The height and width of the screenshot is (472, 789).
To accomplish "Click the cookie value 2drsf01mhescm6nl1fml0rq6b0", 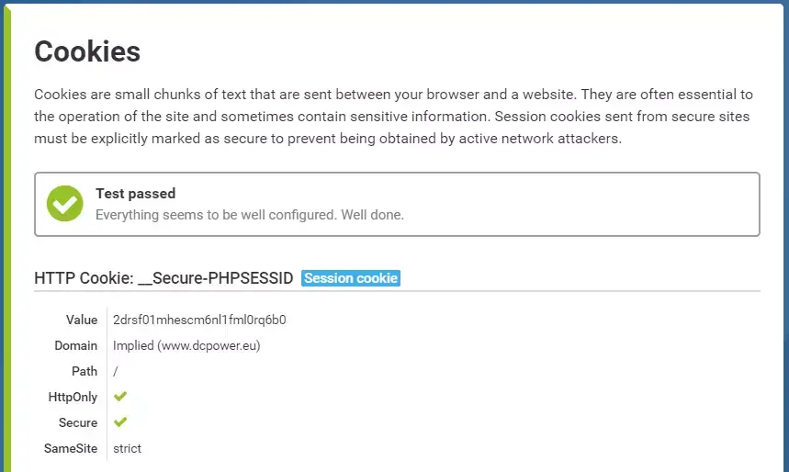I will click(x=199, y=320).
